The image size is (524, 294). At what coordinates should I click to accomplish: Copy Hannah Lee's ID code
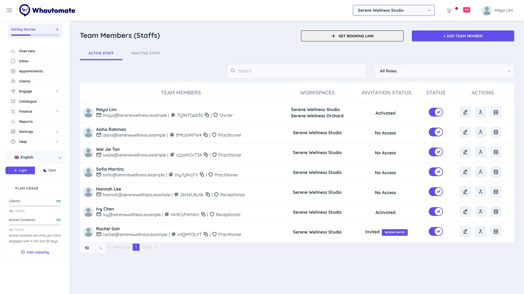coord(208,194)
